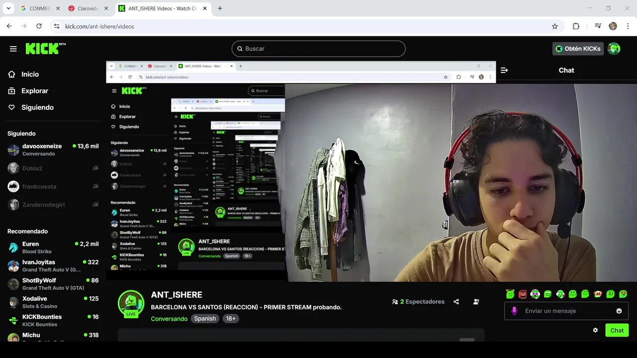The image size is (637, 358).
Task: Open davooxeneize channel in Siguiendo list
Action: (53, 150)
